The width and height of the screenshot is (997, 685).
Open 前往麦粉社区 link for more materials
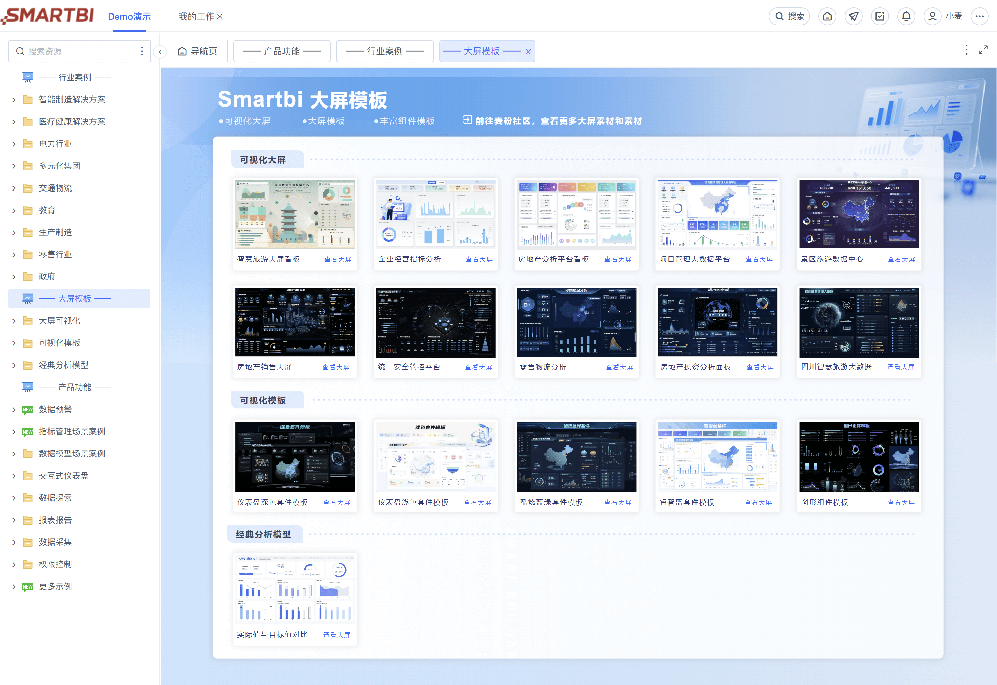click(x=558, y=121)
